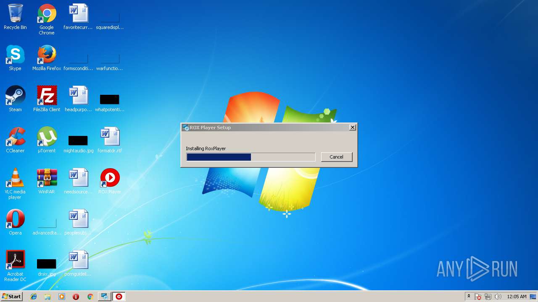
Task: Select the pornguideli... Word document
Action: click(x=78, y=263)
